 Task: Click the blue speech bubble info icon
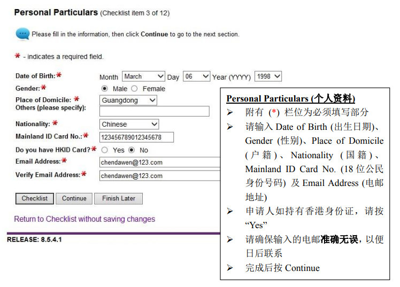pyautogui.click(x=22, y=34)
